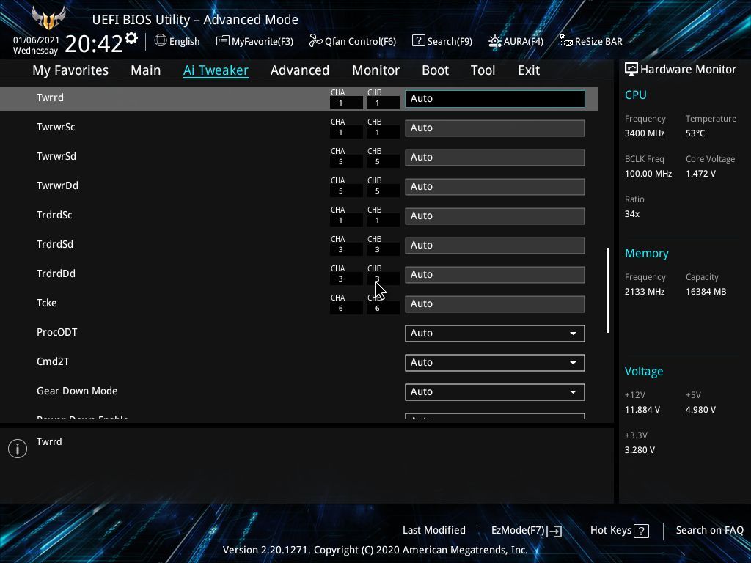Click the Gear Down Mode dropdown arrow
Viewport: 751px width, 563px height.
coord(573,392)
